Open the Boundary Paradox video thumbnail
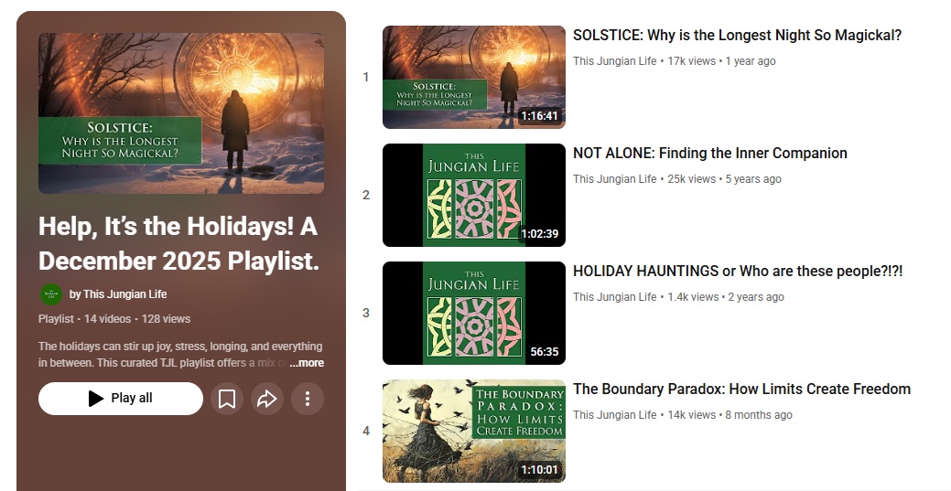 [x=474, y=431]
